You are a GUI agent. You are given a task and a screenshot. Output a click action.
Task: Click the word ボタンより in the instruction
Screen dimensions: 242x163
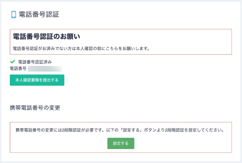154,130
